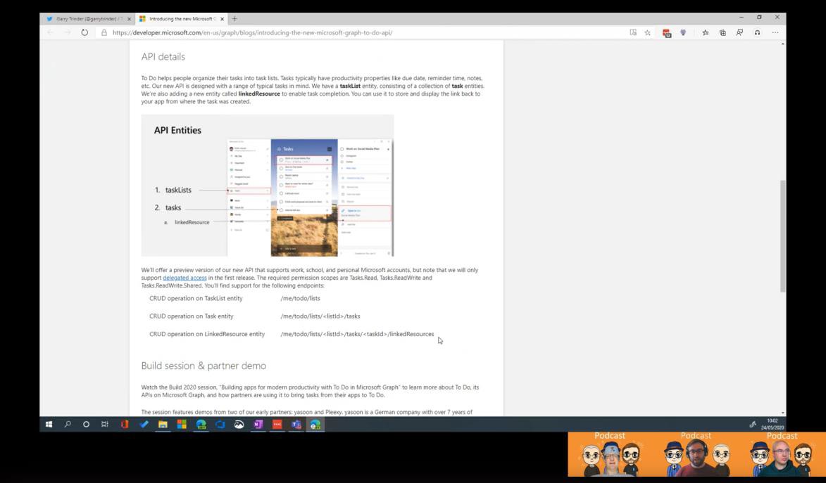Click the API Entities diagram image
This screenshot has height=483, width=826.
point(268,186)
